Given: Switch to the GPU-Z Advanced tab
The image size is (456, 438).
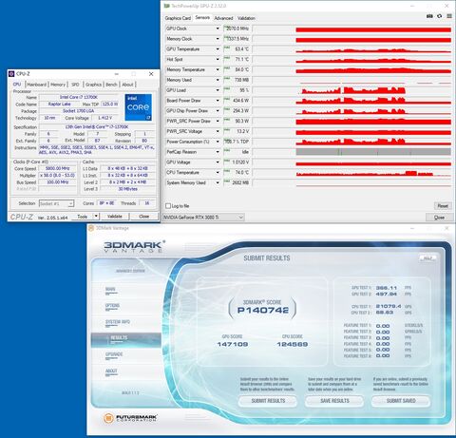Looking at the screenshot, I should click(x=223, y=18).
